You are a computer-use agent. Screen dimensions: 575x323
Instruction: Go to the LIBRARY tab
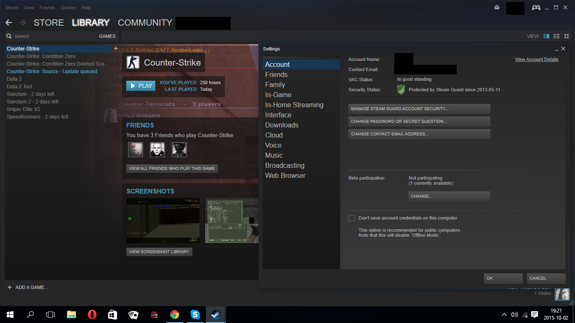pos(91,23)
